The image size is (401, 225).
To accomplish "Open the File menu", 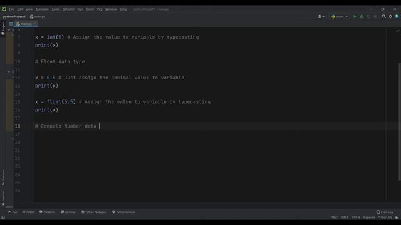I will point(11,9).
